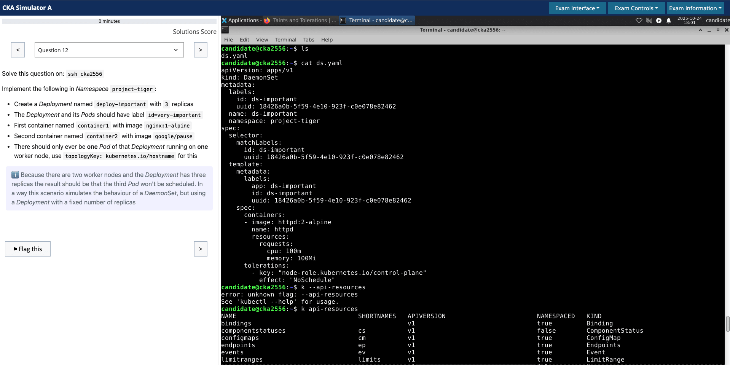Click the Solutions Score link
The image size is (730, 365).
(194, 32)
